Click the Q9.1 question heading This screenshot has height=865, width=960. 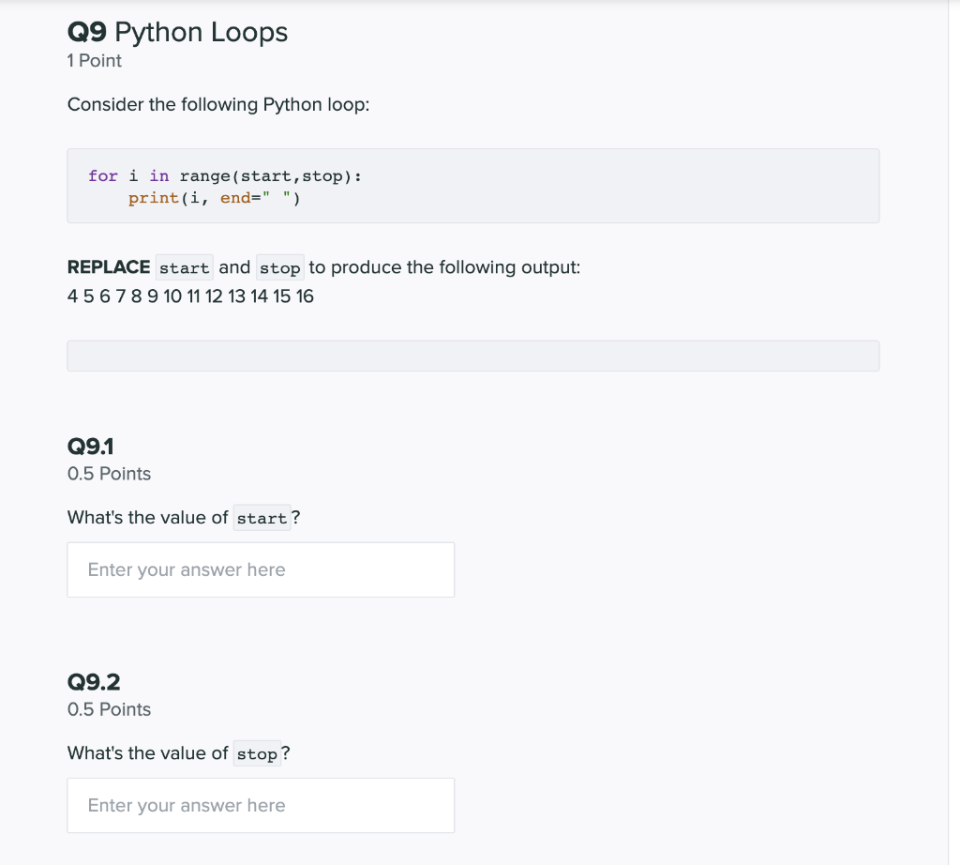tap(89, 447)
